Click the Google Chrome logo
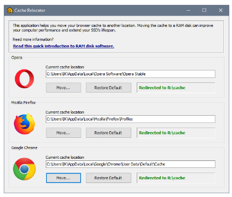Viewport: 232px width, 197px height. pos(24,169)
